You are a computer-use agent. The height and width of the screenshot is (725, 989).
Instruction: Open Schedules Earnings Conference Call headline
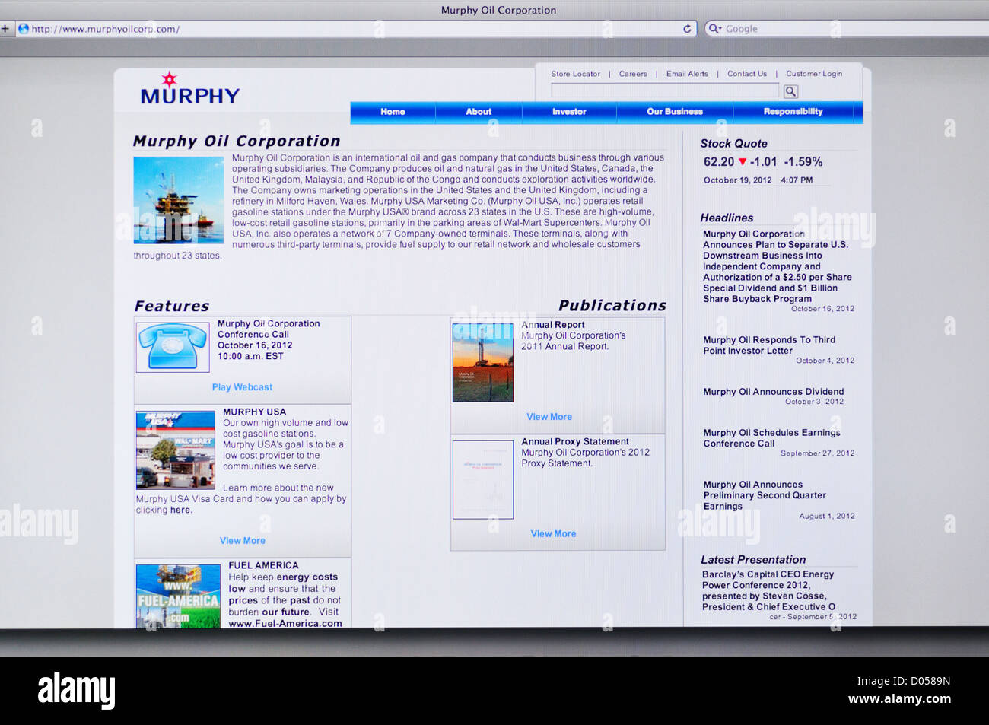tap(771, 438)
